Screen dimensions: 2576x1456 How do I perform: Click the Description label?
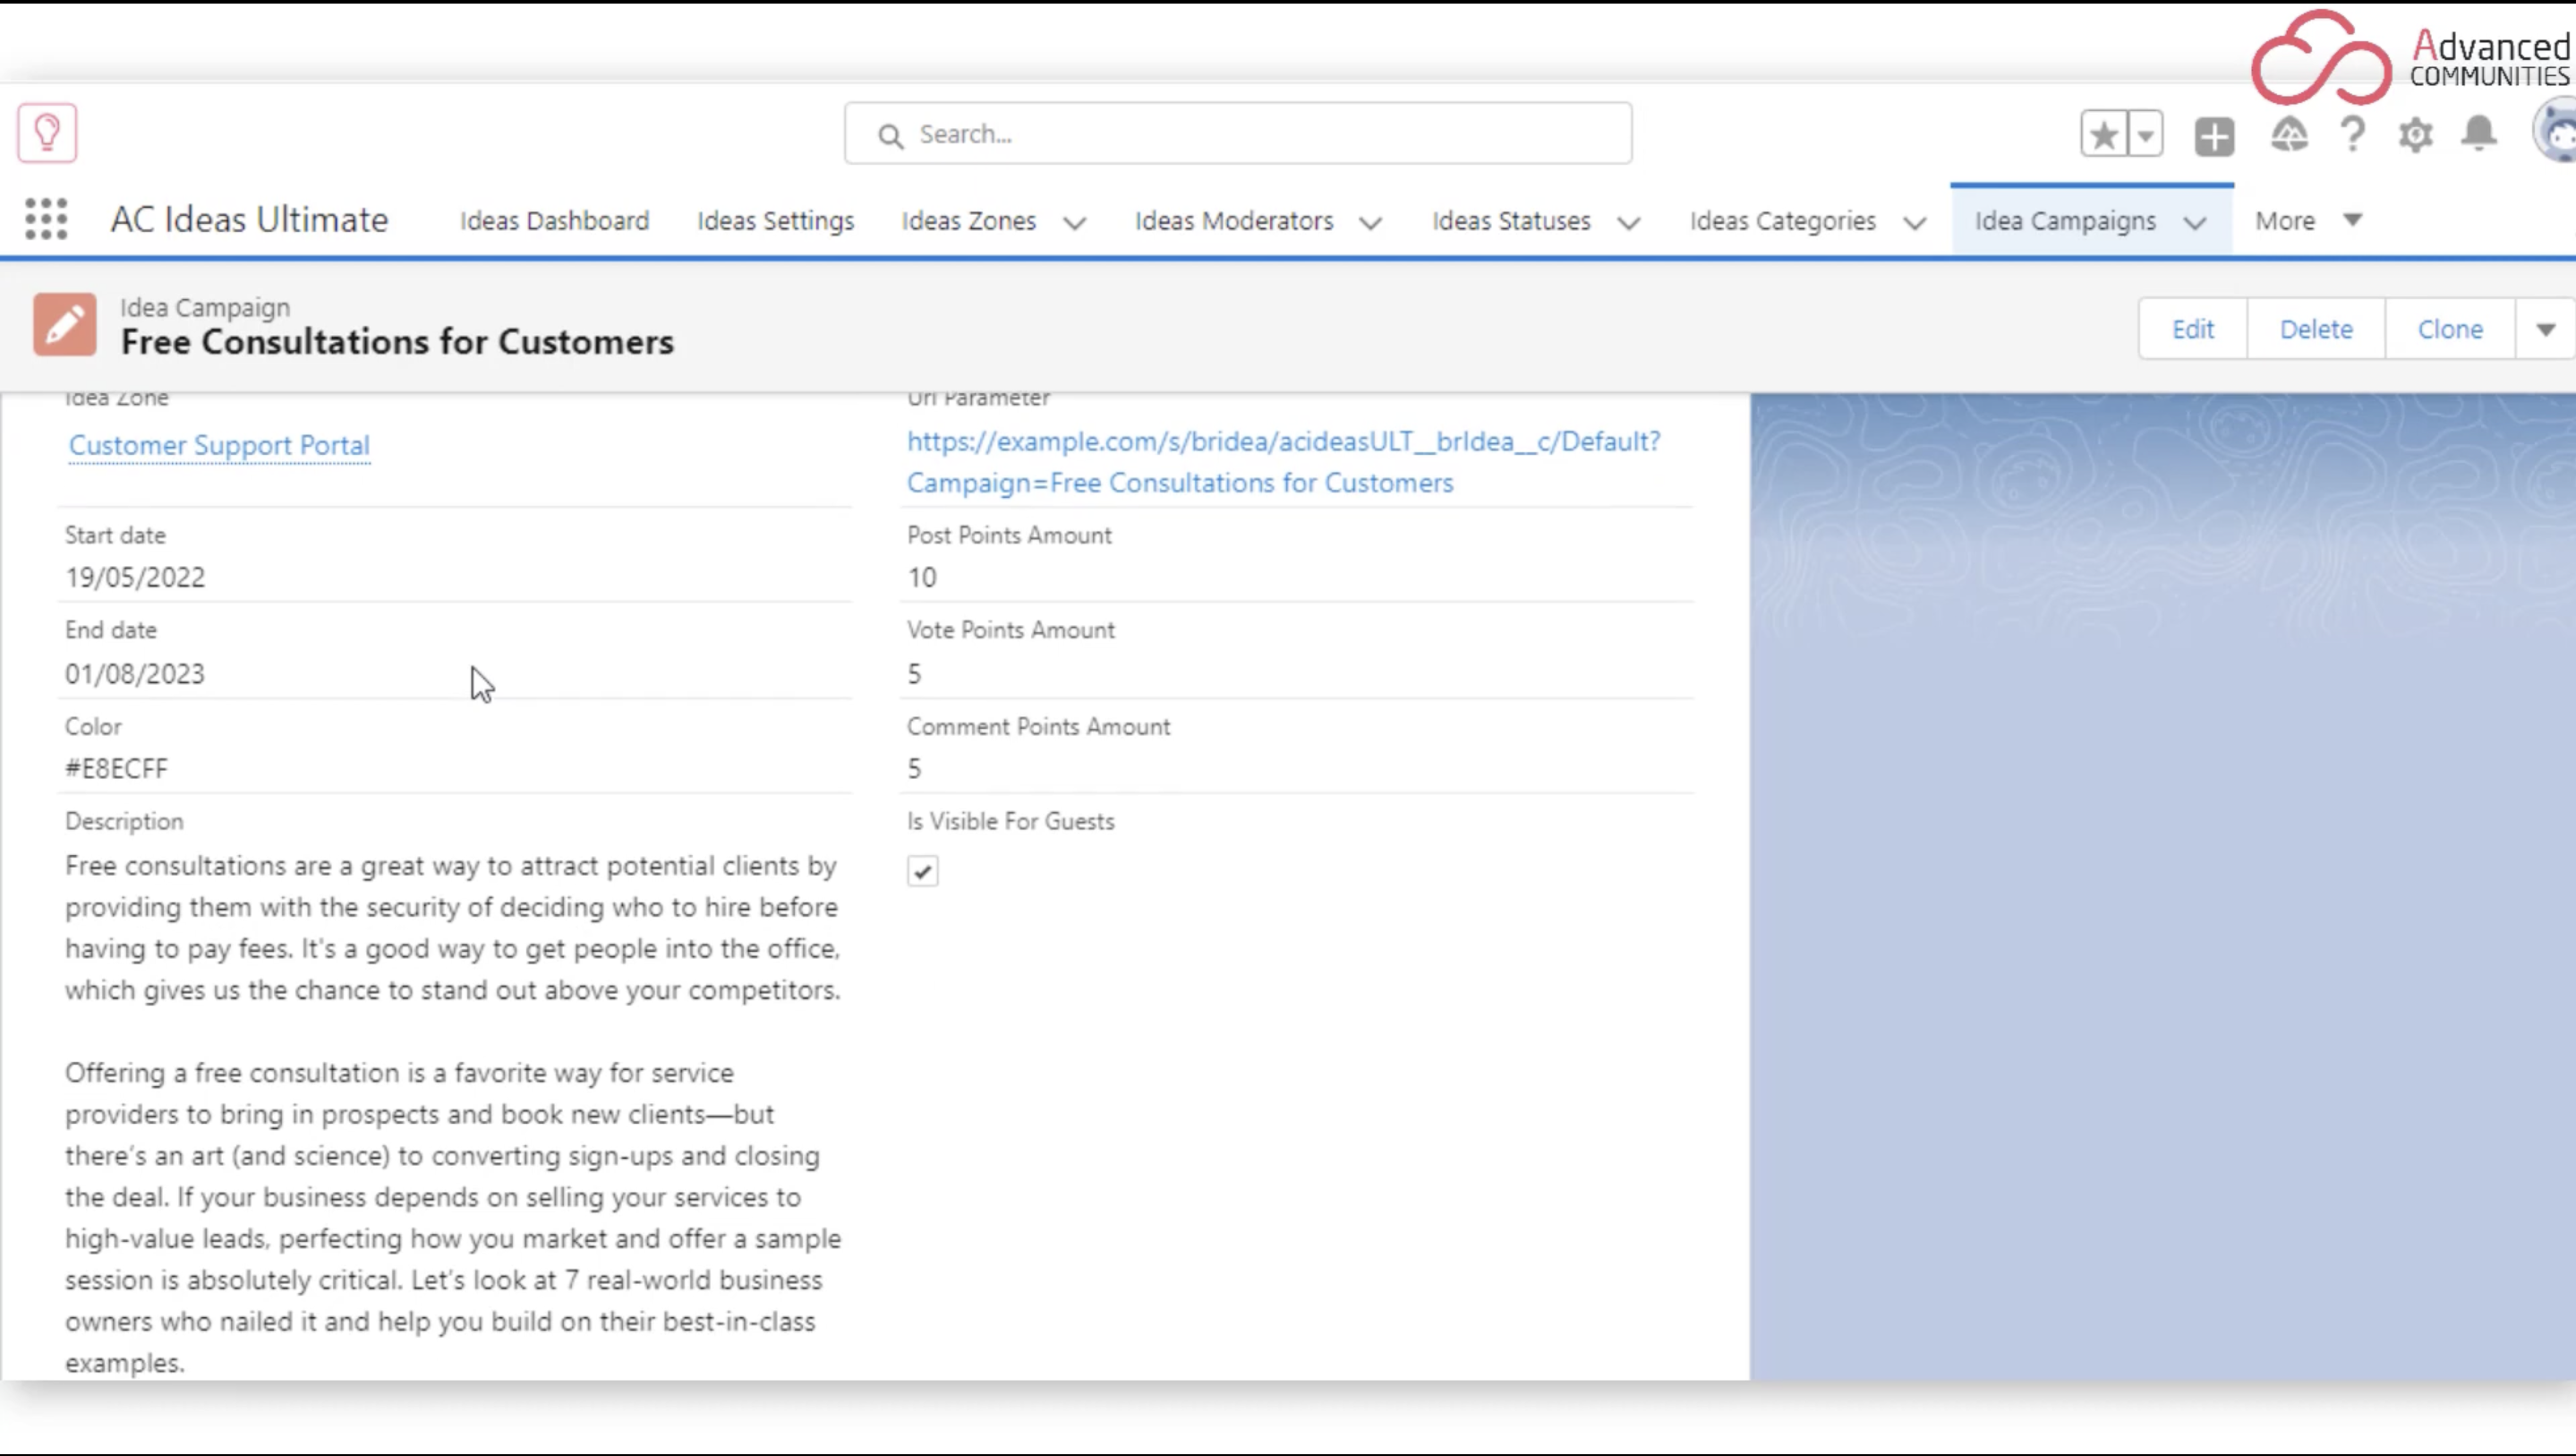pyautogui.click(x=124, y=820)
